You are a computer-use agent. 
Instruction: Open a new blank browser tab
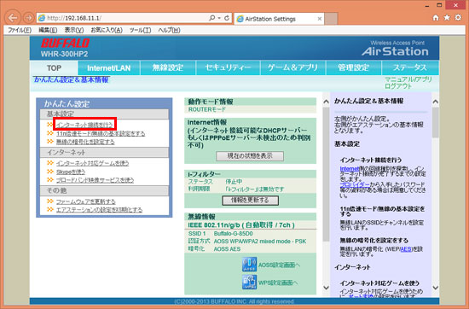[331, 19]
